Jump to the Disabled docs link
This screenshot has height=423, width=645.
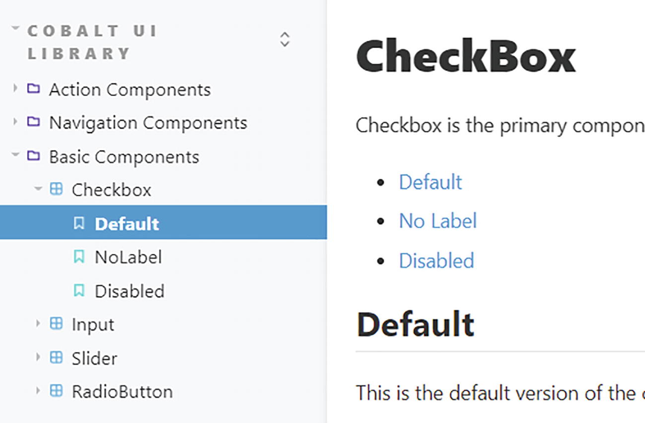436,261
